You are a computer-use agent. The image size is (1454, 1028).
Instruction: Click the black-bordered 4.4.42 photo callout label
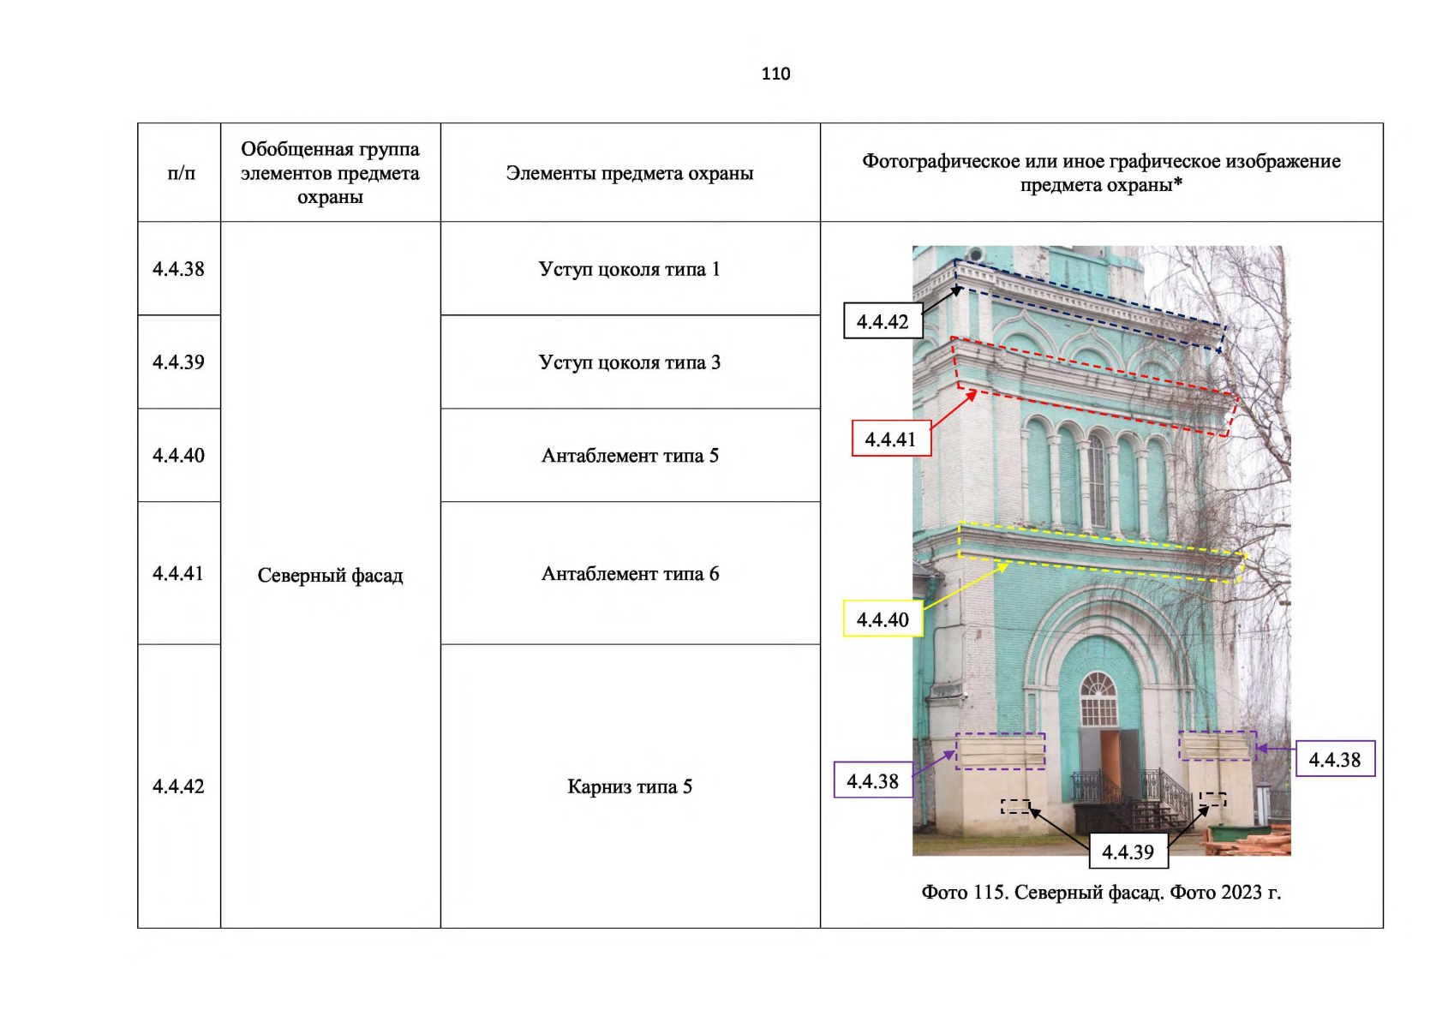pos(883,321)
